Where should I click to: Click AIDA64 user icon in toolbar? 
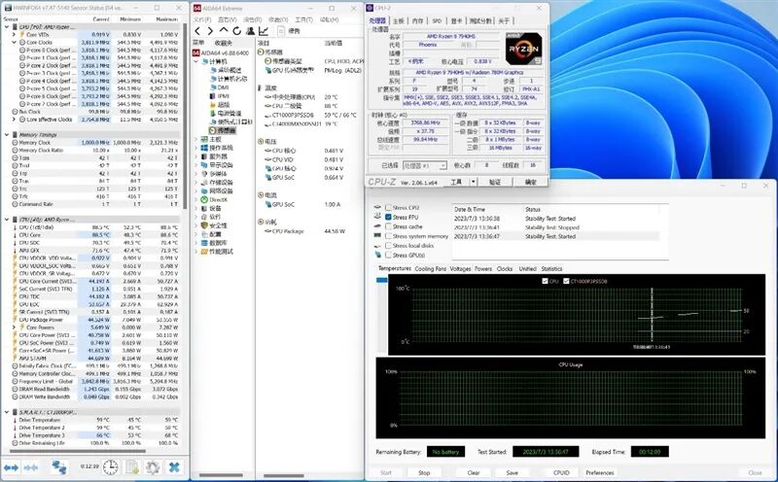(251, 31)
